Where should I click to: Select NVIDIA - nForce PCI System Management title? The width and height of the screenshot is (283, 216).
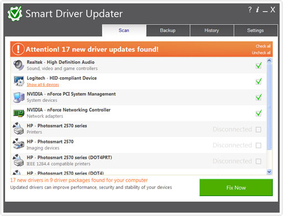pyautogui.click(x=71, y=94)
